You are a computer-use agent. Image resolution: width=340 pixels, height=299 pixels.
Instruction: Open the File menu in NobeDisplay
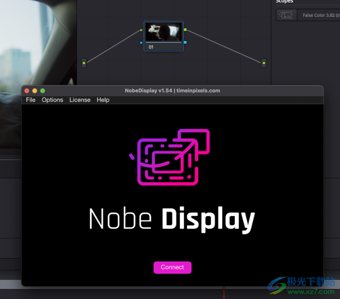30,100
